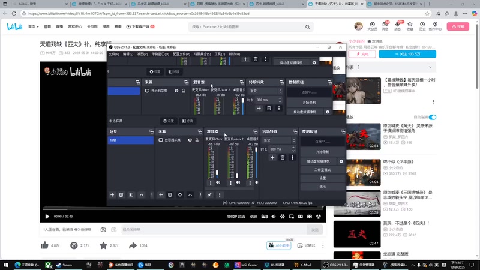Open source properties gear in Sources toolbar

tap(180, 194)
